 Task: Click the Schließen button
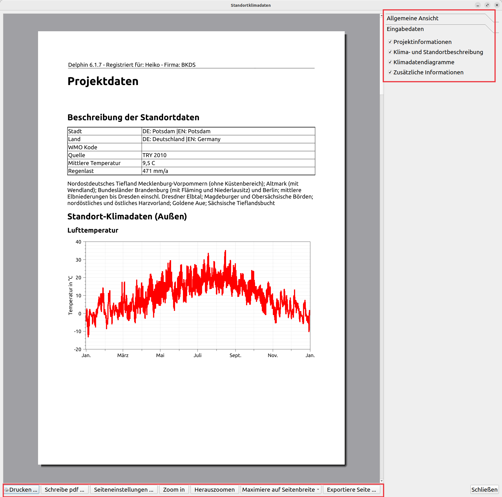pos(485,489)
